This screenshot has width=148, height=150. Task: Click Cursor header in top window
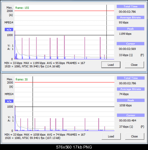[130, 44]
